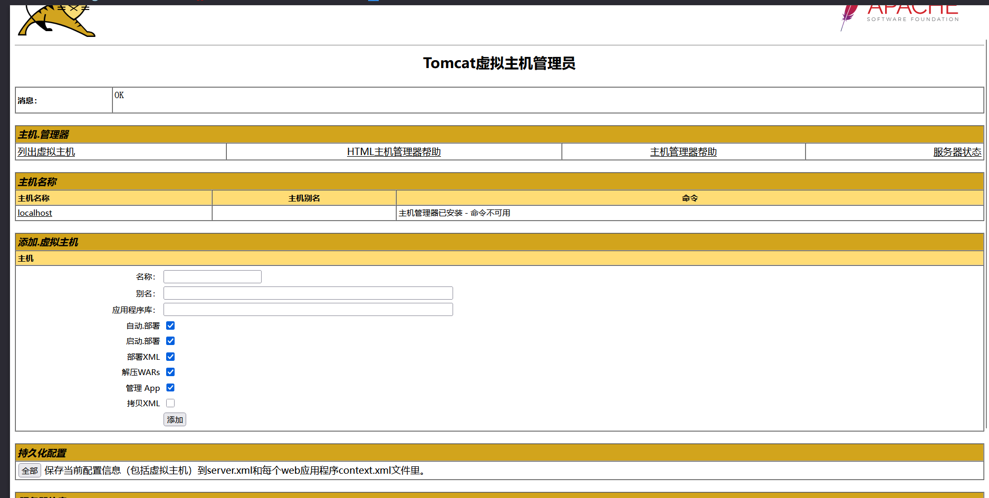Focus the 应用程序库 input field
Viewport: 989px width, 498px height.
308,310
